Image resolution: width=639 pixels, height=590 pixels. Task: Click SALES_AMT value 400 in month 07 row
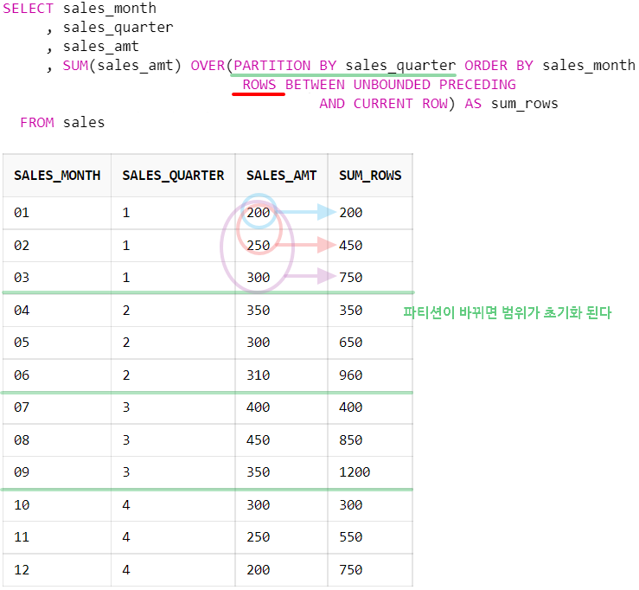point(258,407)
